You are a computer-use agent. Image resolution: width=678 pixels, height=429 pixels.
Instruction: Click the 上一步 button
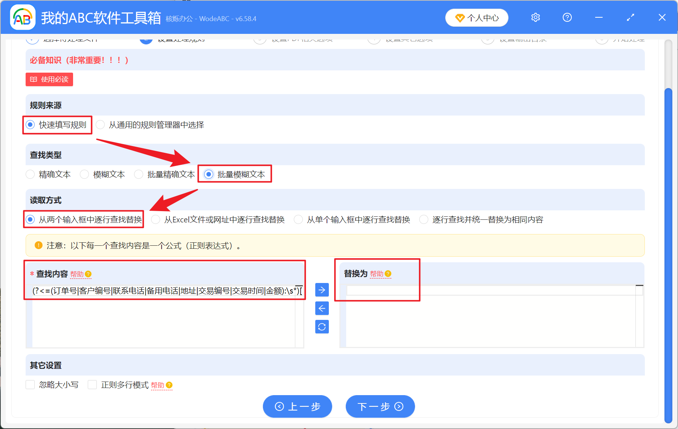(297, 406)
